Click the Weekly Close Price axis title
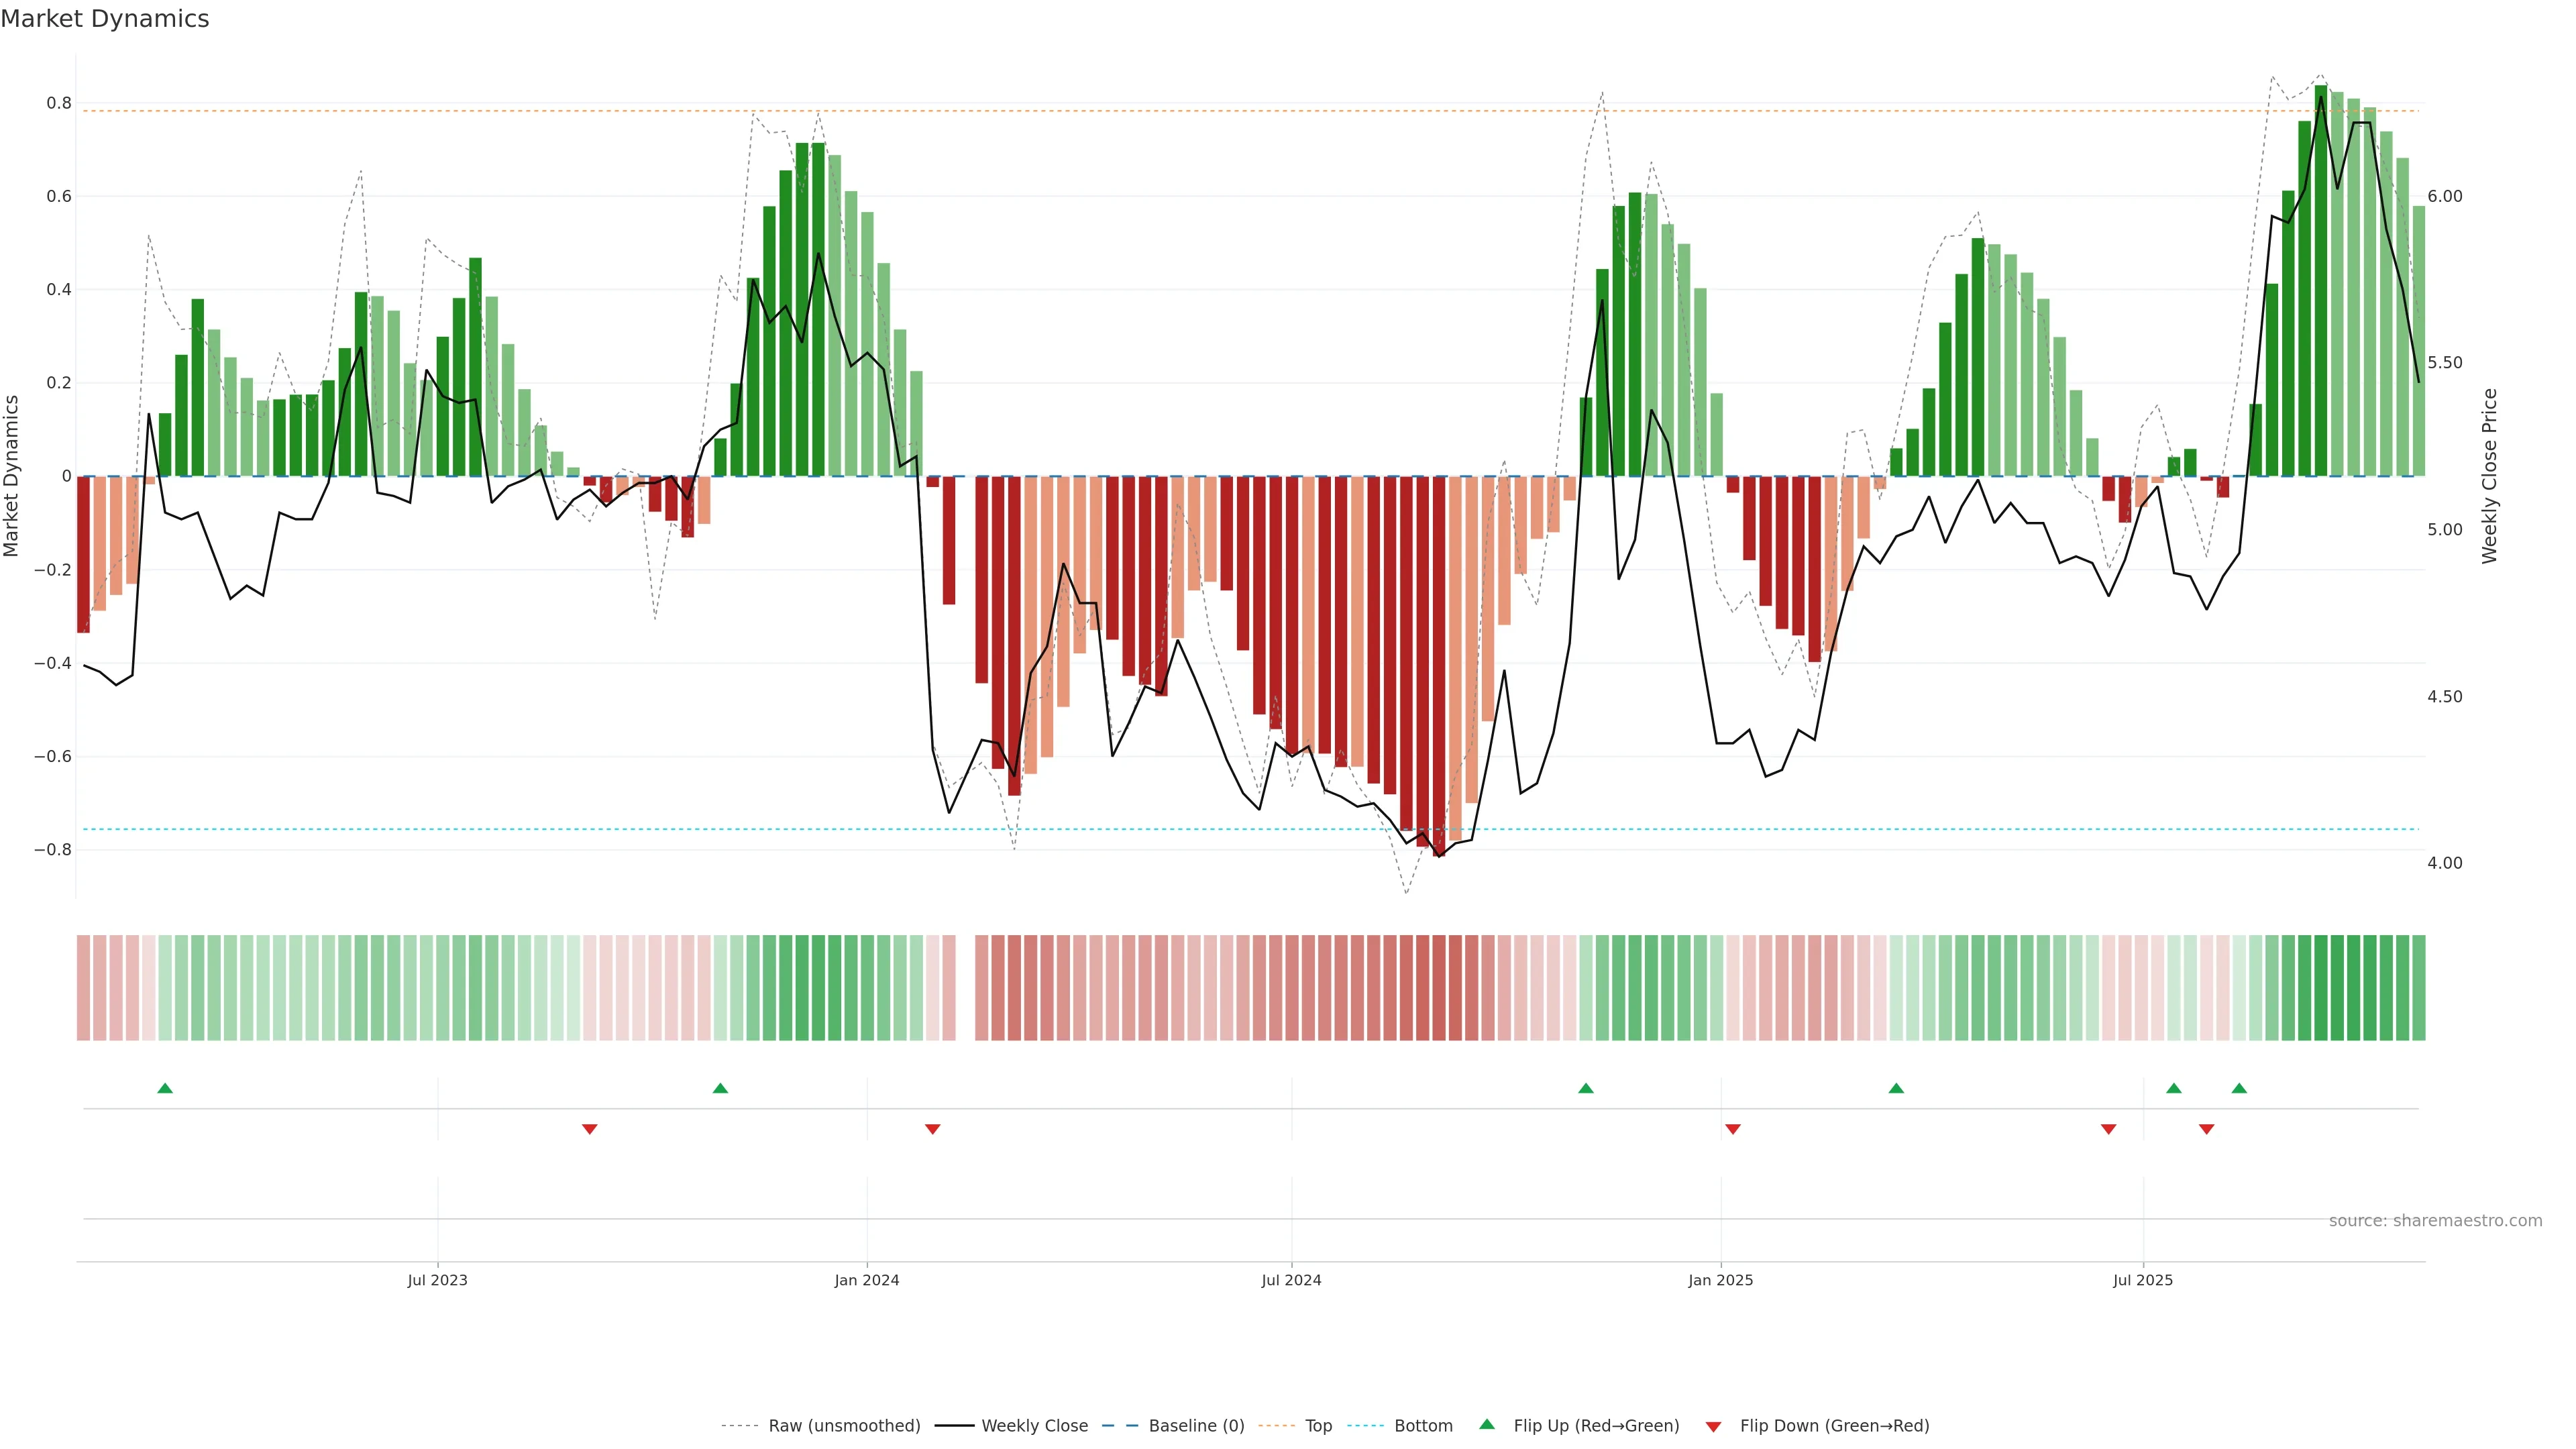 [2489, 476]
